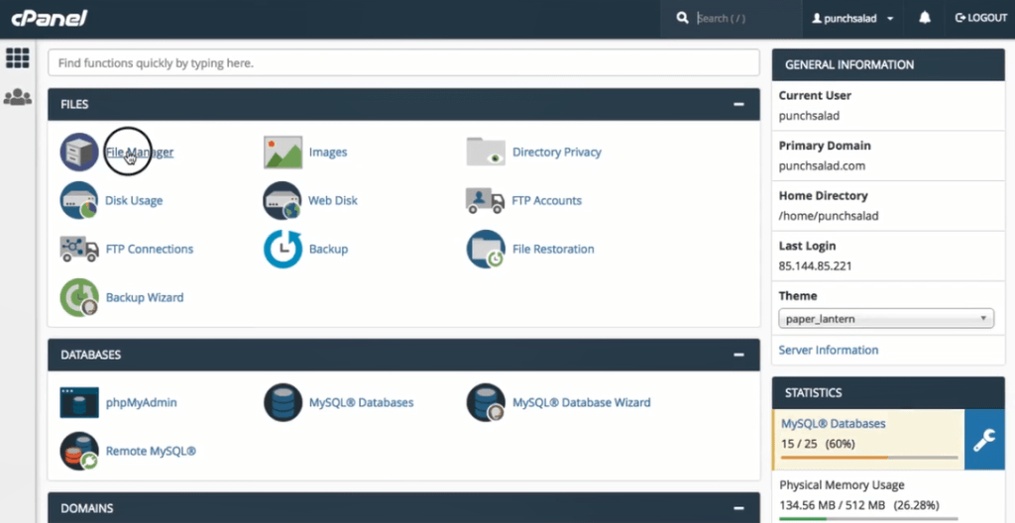Click the Images icon

282,153
